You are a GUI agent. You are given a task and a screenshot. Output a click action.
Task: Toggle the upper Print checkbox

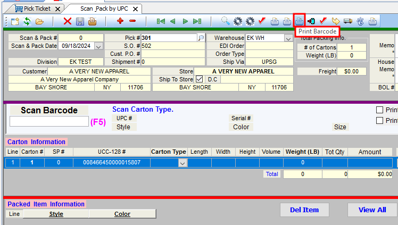379,110
